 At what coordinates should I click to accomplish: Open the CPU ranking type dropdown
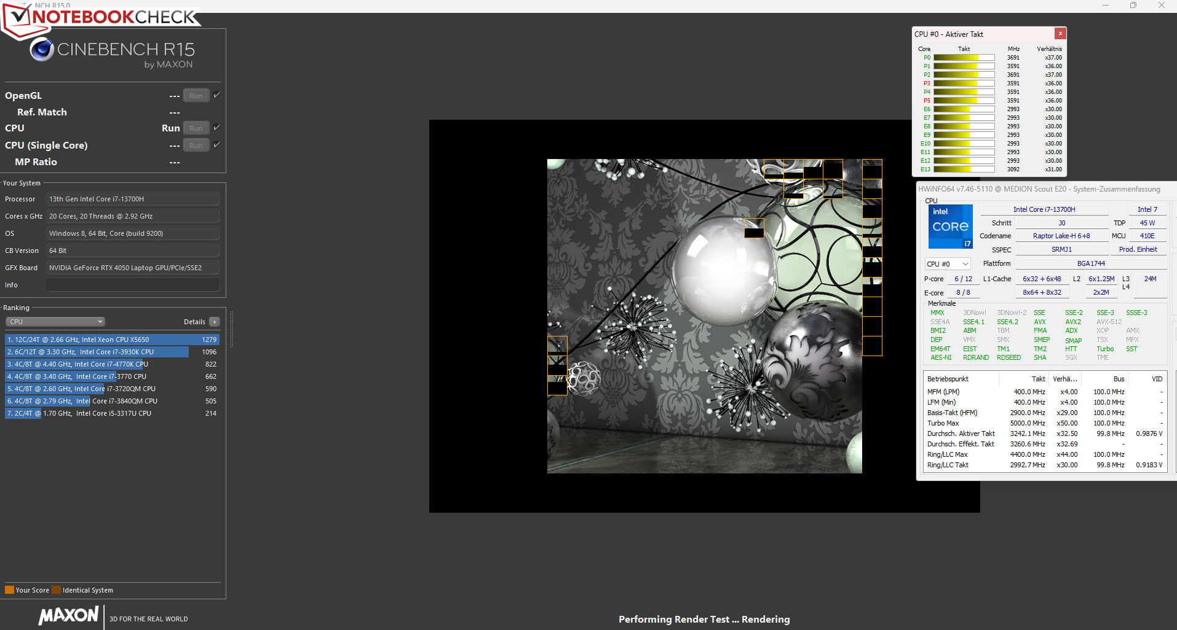click(55, 322)
